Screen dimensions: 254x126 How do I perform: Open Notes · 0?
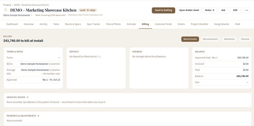coord(209,10)
